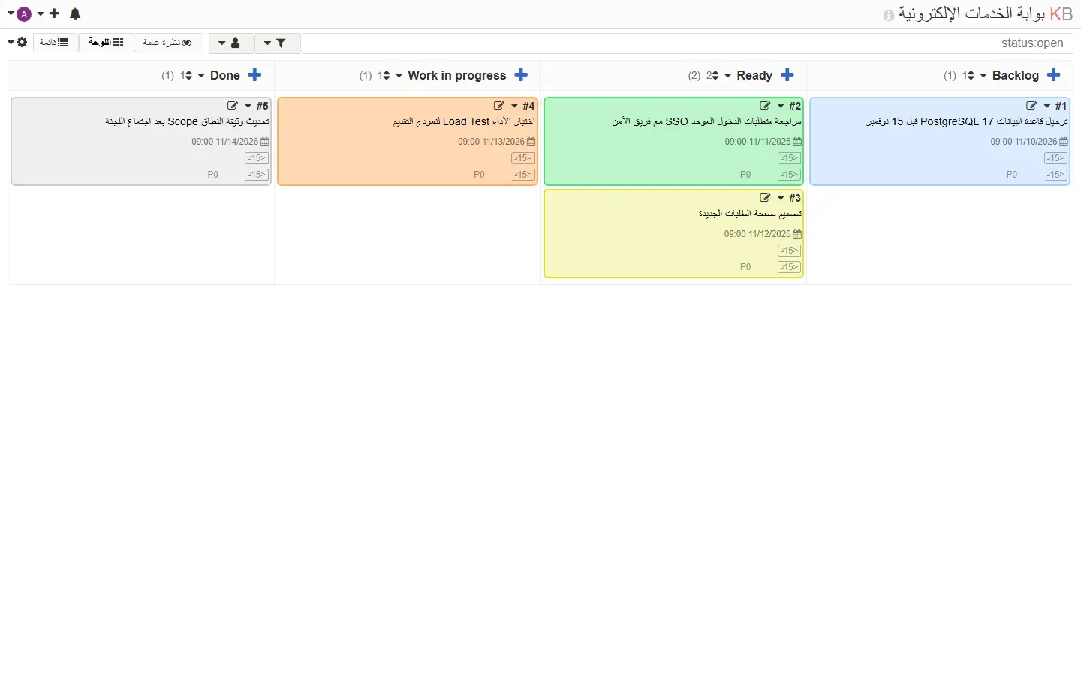Open the Done column dropdown caret
Viewport: 1081px width, 675px height.
pos(201,75)
